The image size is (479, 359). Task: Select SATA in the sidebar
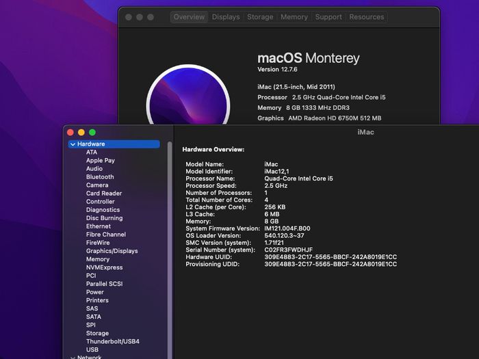click(94, 317)
